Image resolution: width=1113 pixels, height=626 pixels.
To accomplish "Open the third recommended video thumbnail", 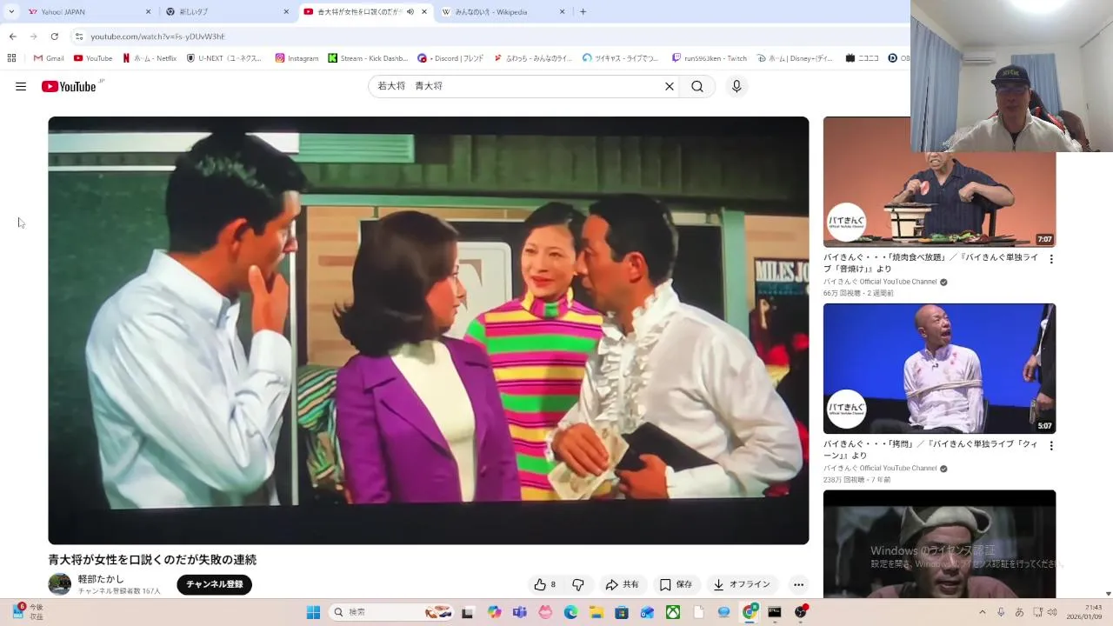I will [x=939, y=543].
